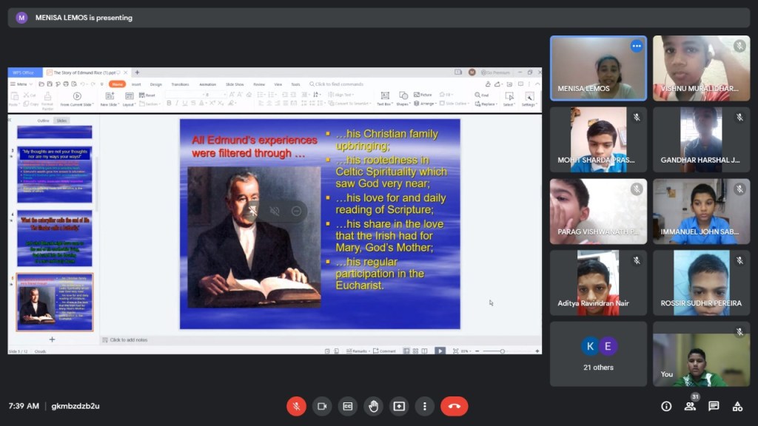Click the Present now screen share icon
Screen dimensions: 758x426
[x=399, y=406]
